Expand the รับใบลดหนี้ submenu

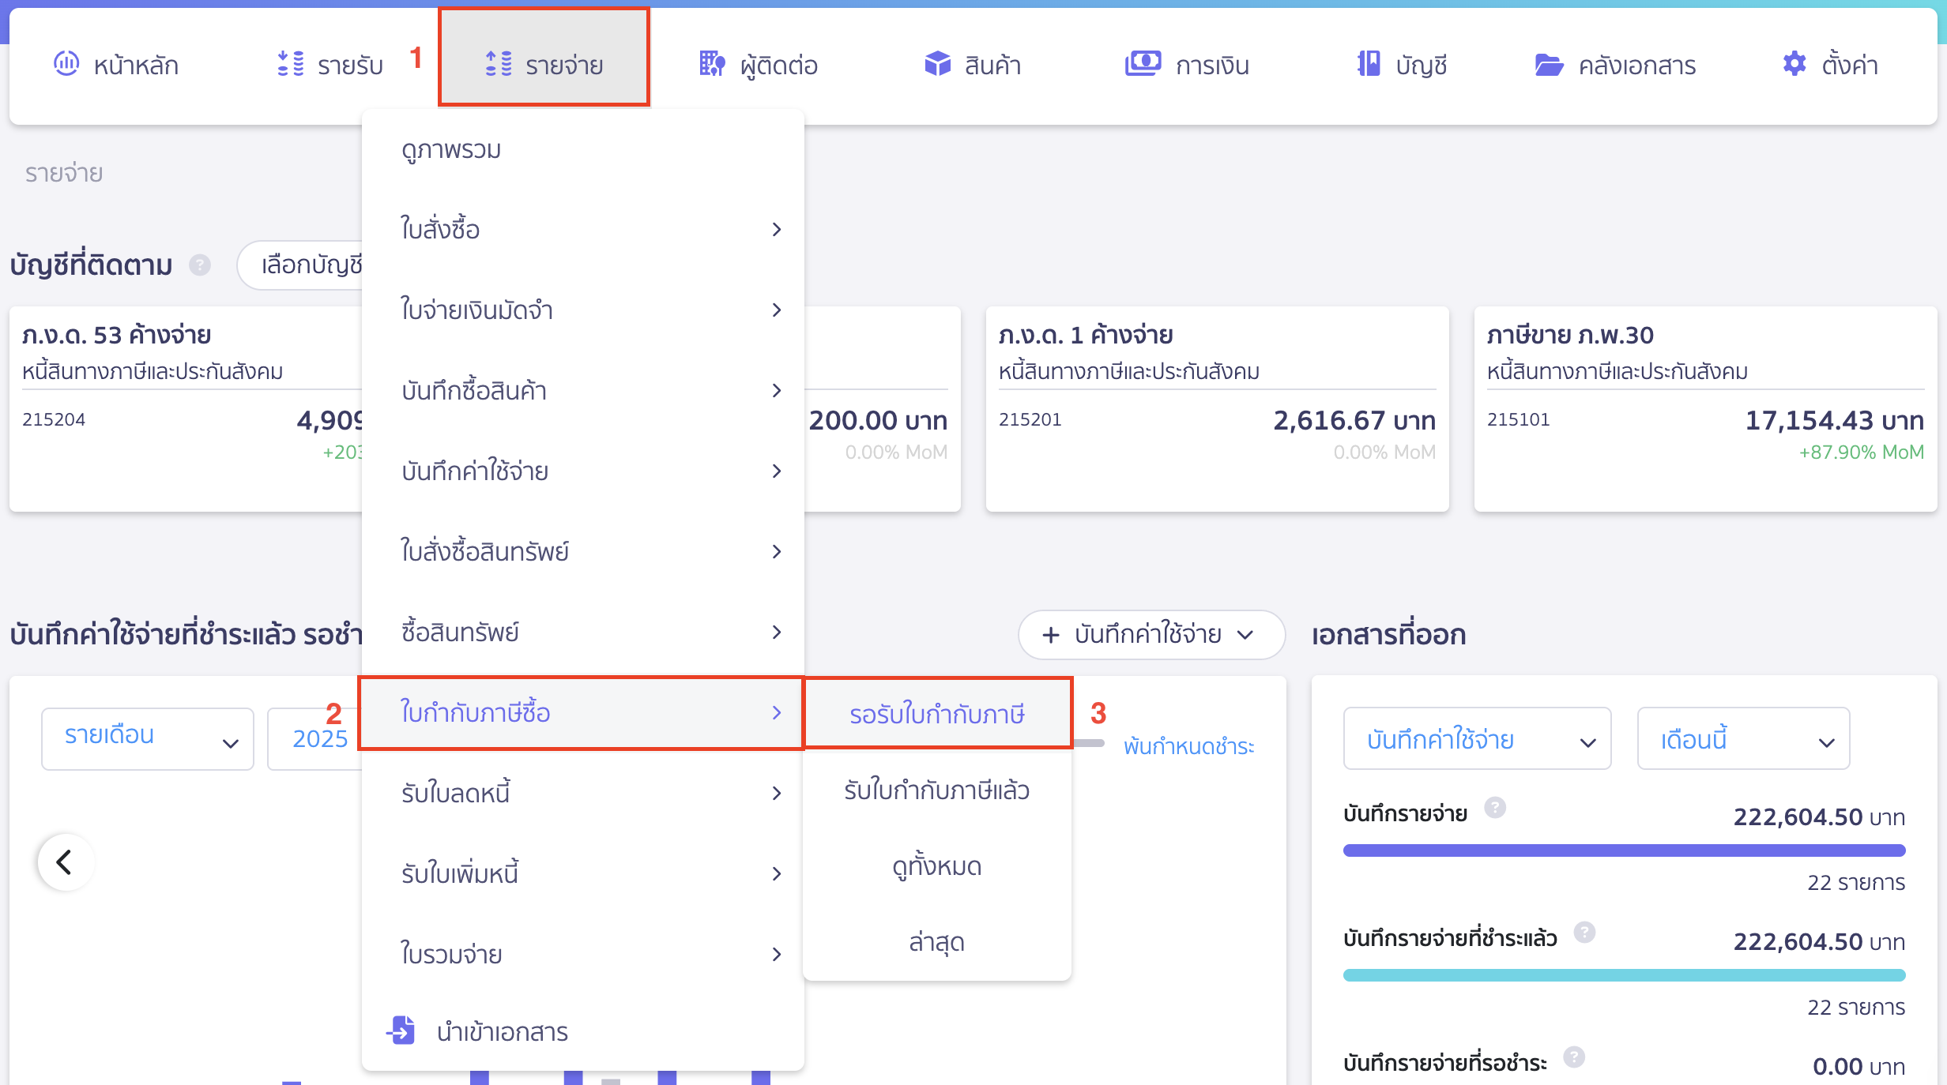(583, 793)
